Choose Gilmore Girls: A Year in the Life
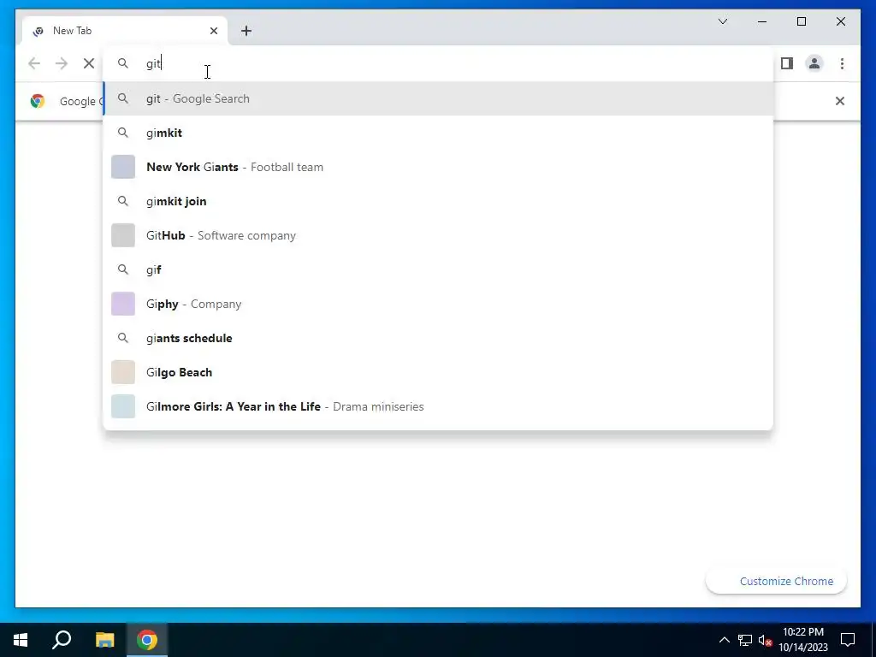The width and height of the screenshot is (876, 657). pos(438,406)
